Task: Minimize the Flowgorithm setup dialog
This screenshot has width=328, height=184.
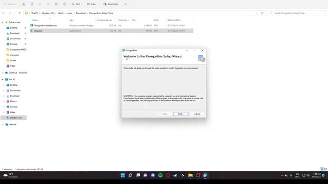Action: point(187,51)
